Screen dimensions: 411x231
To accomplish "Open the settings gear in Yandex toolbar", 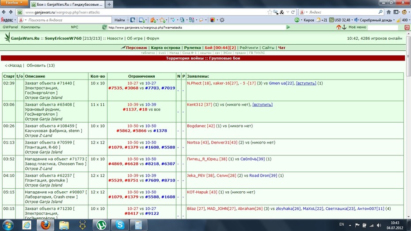I will click(222, 20).
